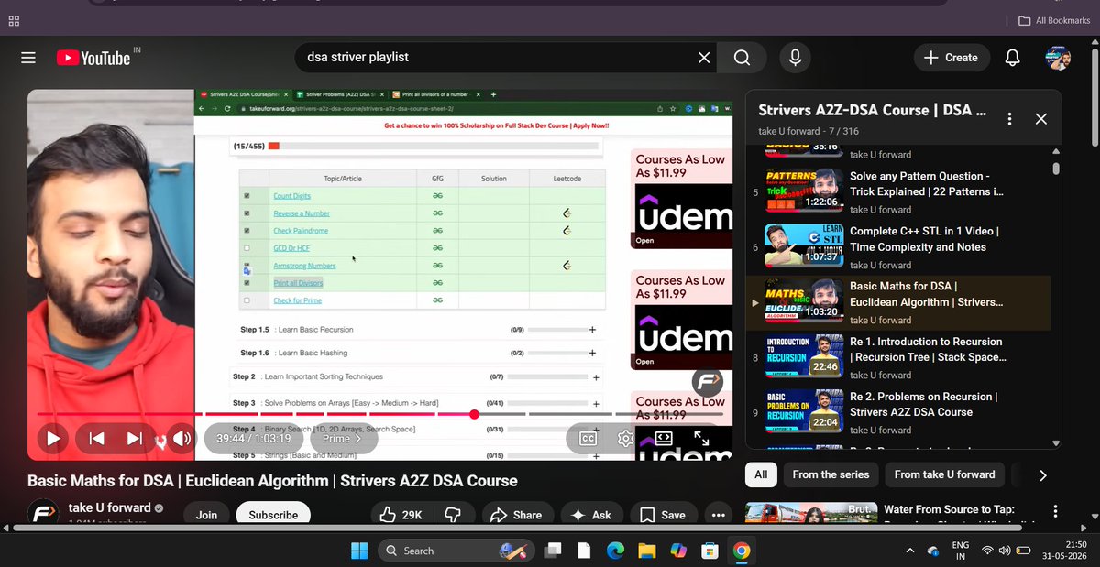Open All Bookmarks folder
This screenshot has width=1100, height=567.
click(1054, 20)
